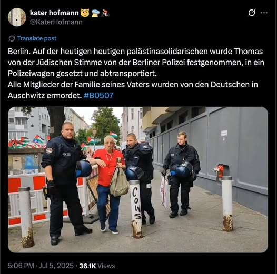Click the UFO emoji in the display name
This screenshot has width=277, height=274.
[x=95, y=13]
